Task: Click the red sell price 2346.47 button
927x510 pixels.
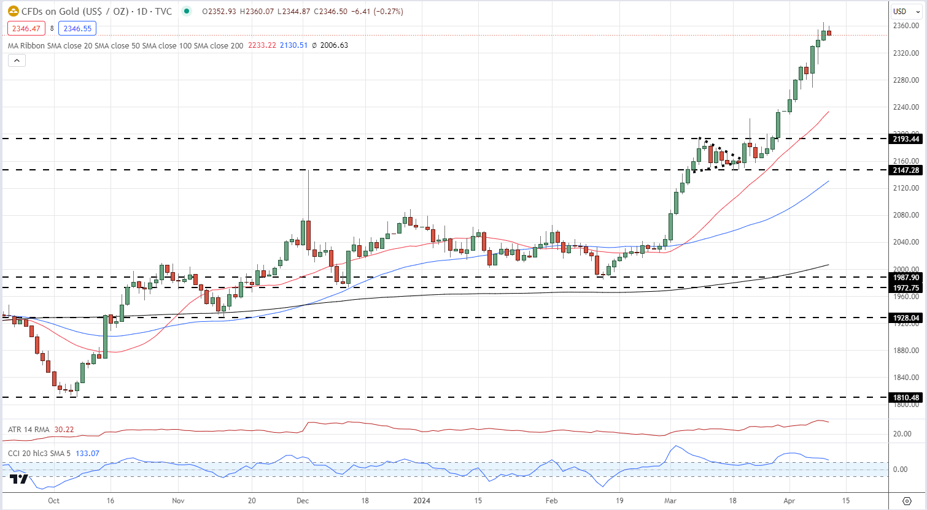Action: [x=26, y=28]
